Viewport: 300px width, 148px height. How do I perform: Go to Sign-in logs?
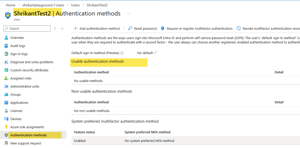[x=19, y=54]
